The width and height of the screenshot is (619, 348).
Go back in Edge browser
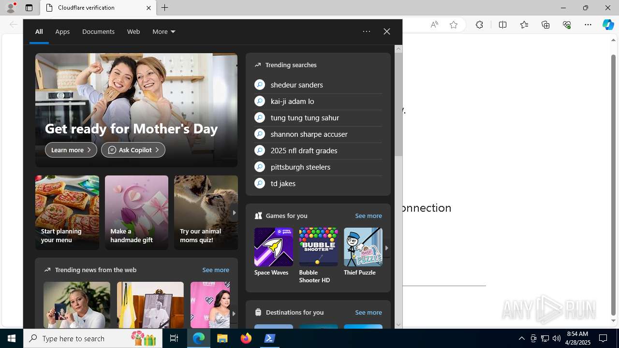tap(14, 25)
